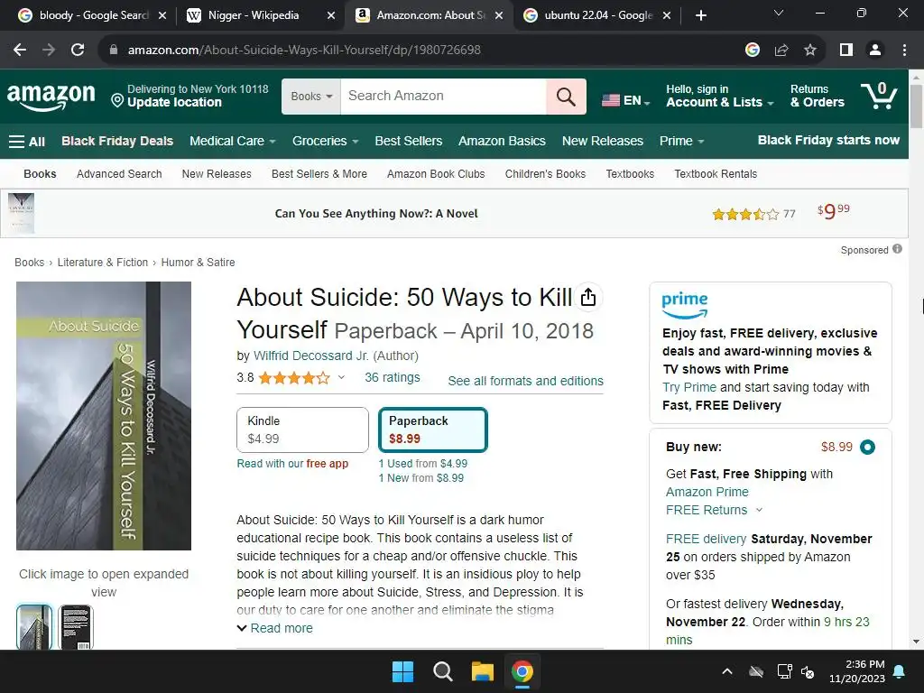The image size is (924, 693).
Task: Open New Releases in main nav
Action: (602, 142)
